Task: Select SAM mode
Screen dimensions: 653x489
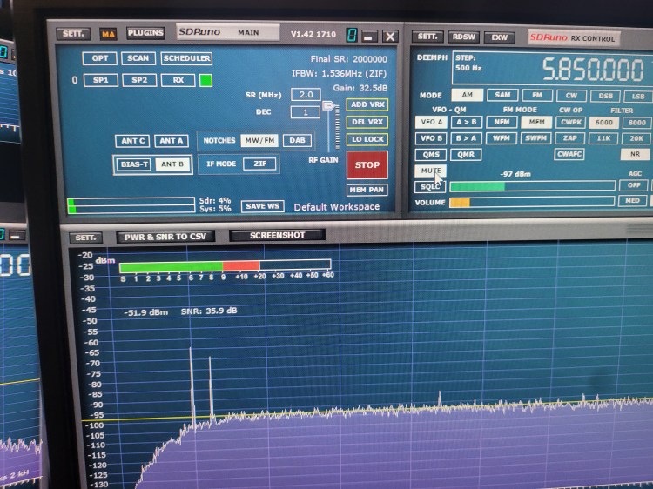Action: 502,95
